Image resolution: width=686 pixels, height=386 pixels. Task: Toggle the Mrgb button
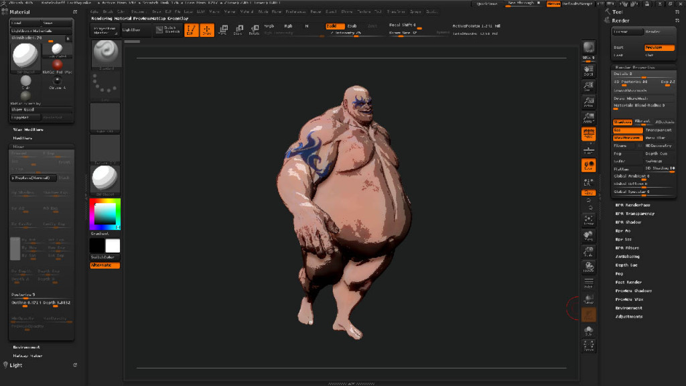click(269, 26)
